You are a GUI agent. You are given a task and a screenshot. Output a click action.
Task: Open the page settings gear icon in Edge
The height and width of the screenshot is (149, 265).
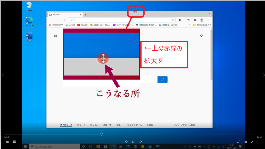coord(201,35)
